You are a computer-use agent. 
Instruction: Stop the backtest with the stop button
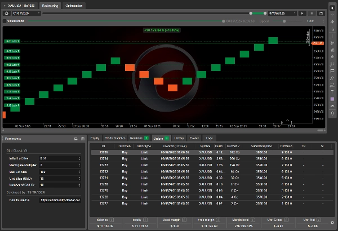pos(312,14)
